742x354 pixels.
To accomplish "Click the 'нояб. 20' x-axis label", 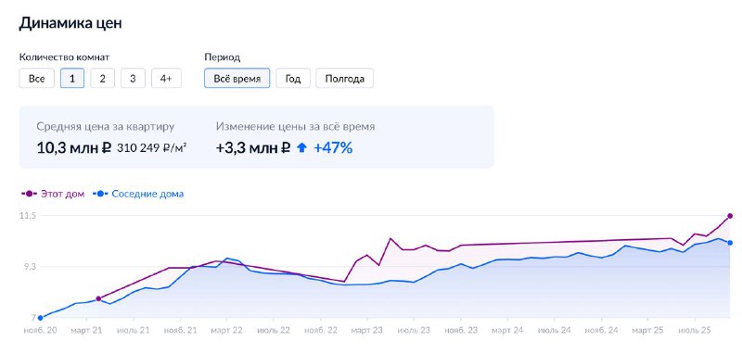I will point(40,330).
